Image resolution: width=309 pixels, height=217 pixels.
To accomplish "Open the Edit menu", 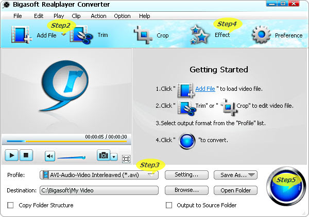I will tap(39, 16).
